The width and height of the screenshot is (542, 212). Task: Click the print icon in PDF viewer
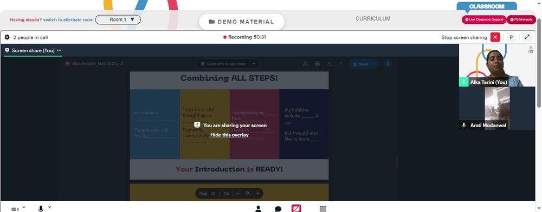[317, 64]
